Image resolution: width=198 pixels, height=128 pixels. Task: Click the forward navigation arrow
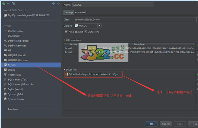(x=58, y=4)
